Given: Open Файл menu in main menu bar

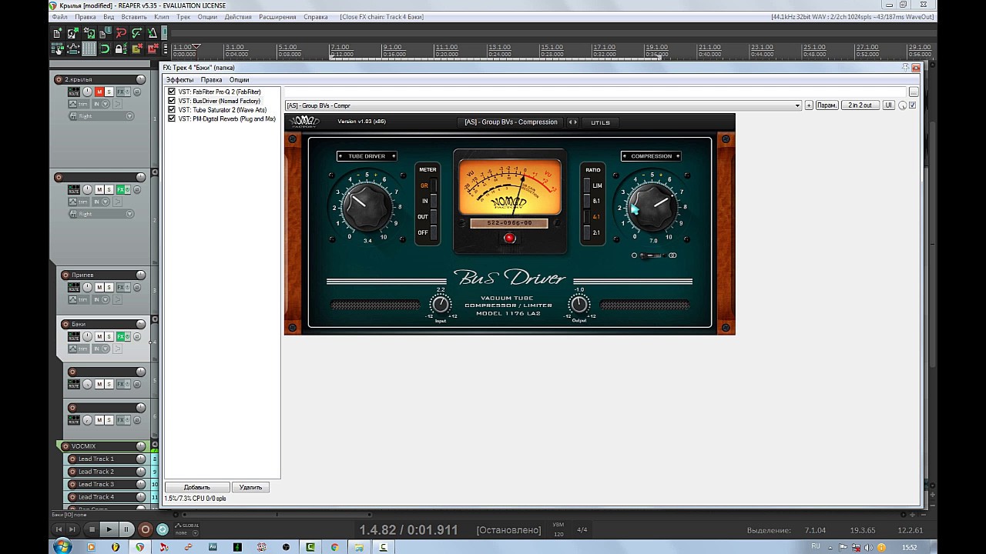Looking at the screenshot, I should pyautogui.click(x=59, y=17).
